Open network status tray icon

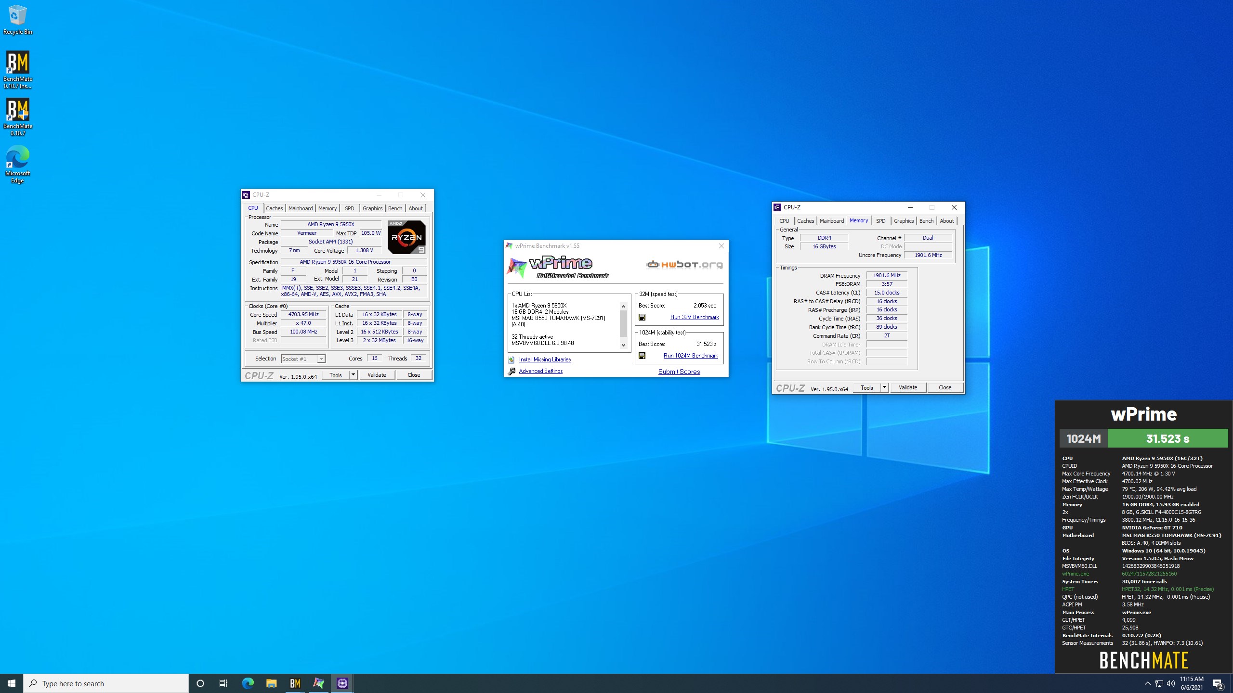coord(1159,683)
